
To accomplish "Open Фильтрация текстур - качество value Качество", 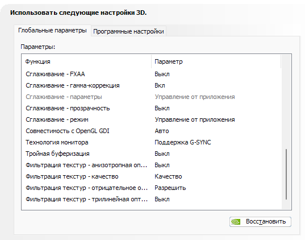I will click(168, 176).
